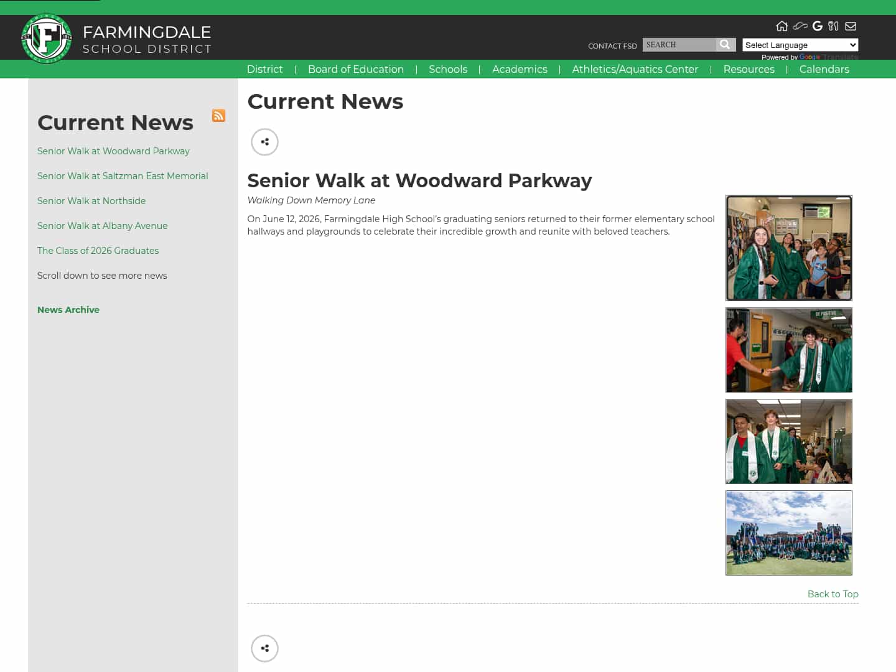The image size is (896, 672).
Task: Click the infinity-loop icon in header
Action: click(800, 26)
